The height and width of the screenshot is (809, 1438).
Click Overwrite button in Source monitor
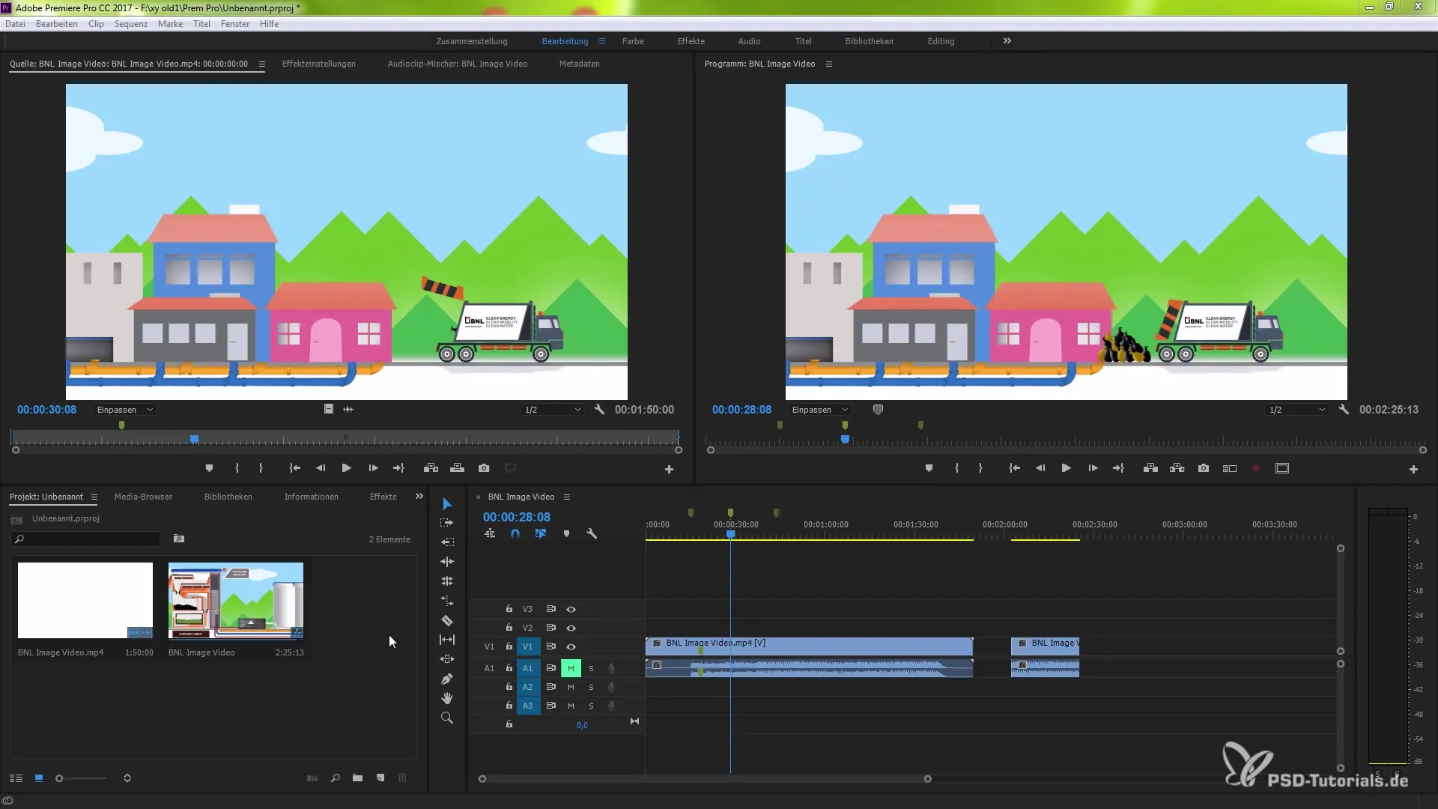(x=457, y=468)
